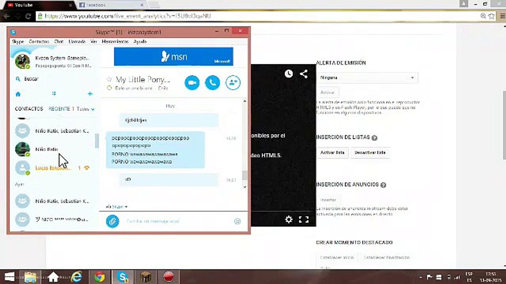Click the Kyzon System profile avatar

(22, 61)
